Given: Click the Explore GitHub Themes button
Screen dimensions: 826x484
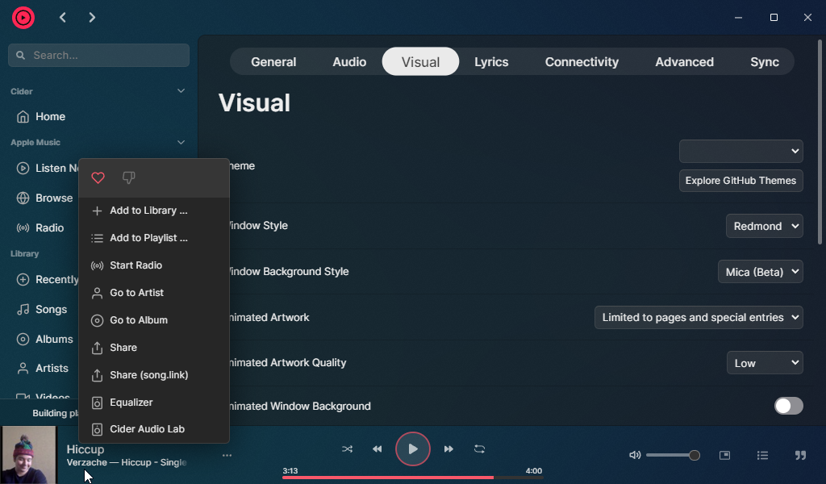Looking at the screenshot, I should pos(740,181).
